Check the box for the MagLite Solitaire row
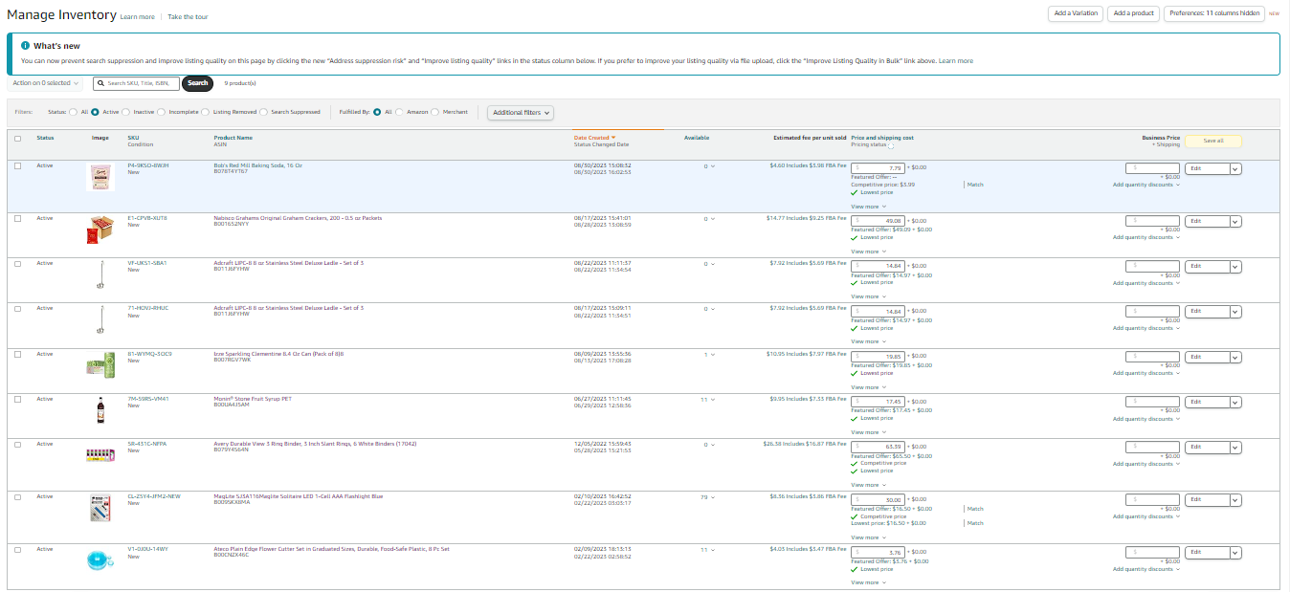1290x592 pixels. coord(17,496)
